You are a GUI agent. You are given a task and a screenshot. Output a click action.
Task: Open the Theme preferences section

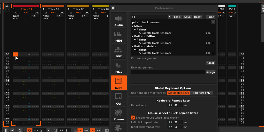[x=119, y=114]
